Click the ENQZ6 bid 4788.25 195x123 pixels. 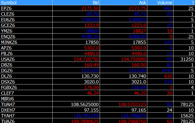pos(90,37)
